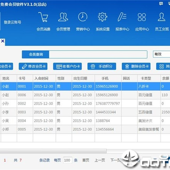Close the current tab with the X

[x=2, y=42]
